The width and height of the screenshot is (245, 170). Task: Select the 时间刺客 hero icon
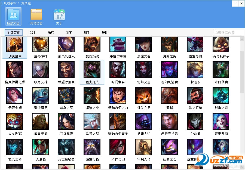coord(118,70)
